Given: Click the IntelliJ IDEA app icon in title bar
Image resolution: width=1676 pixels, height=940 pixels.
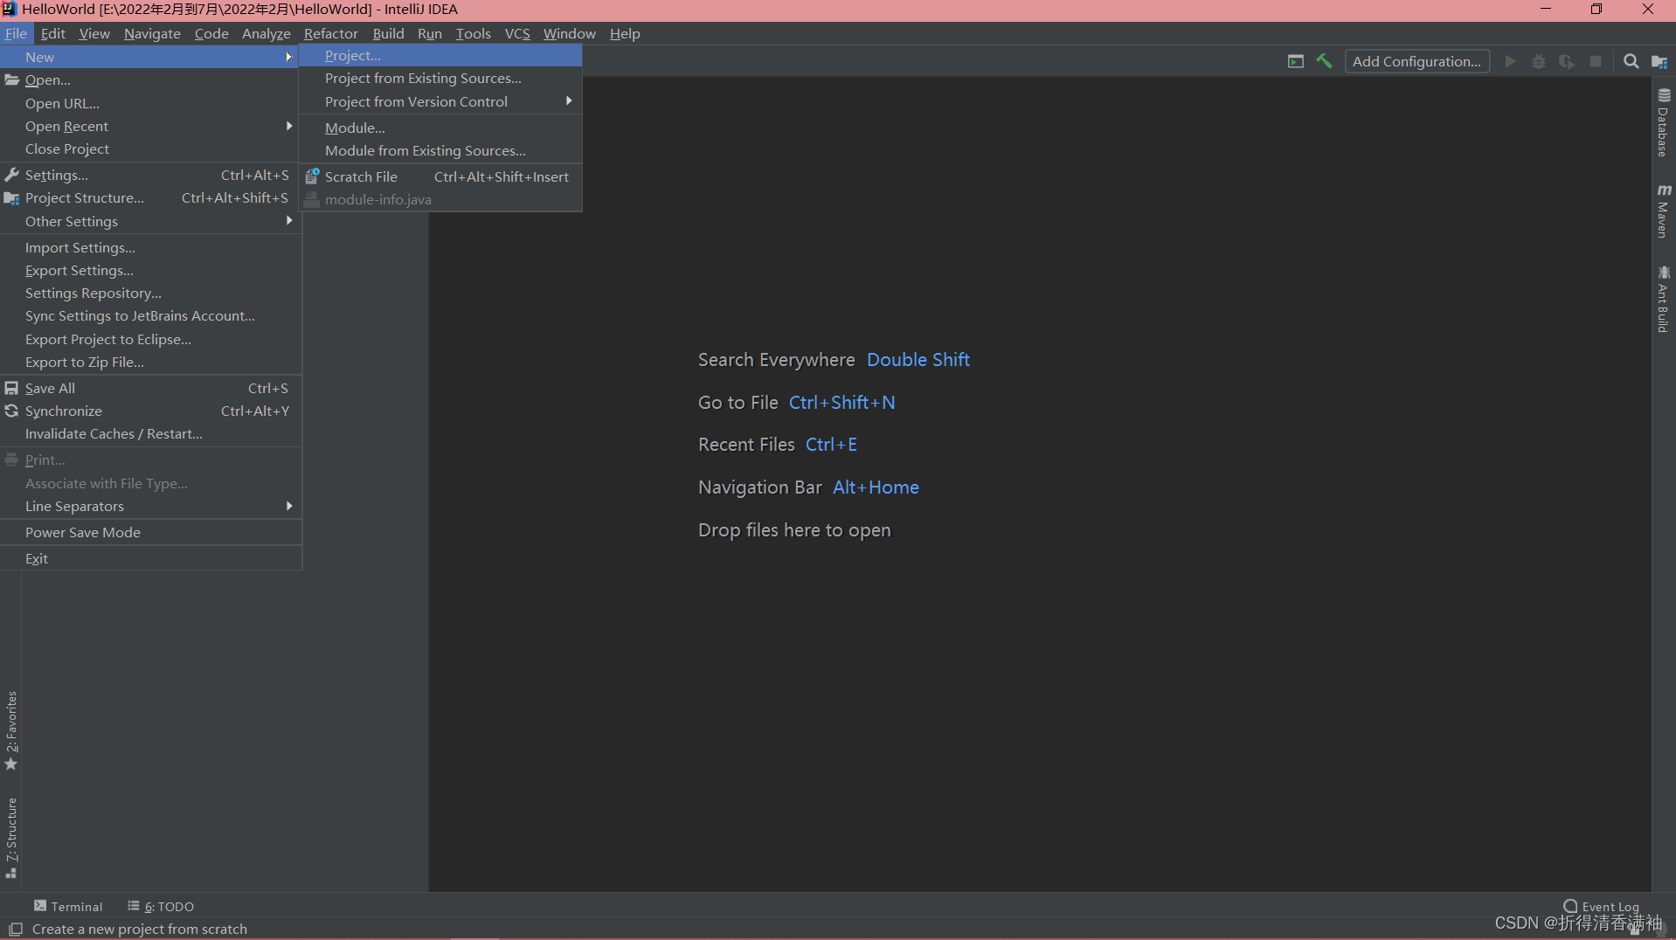Looking at the screenshot, I should 9,9.
